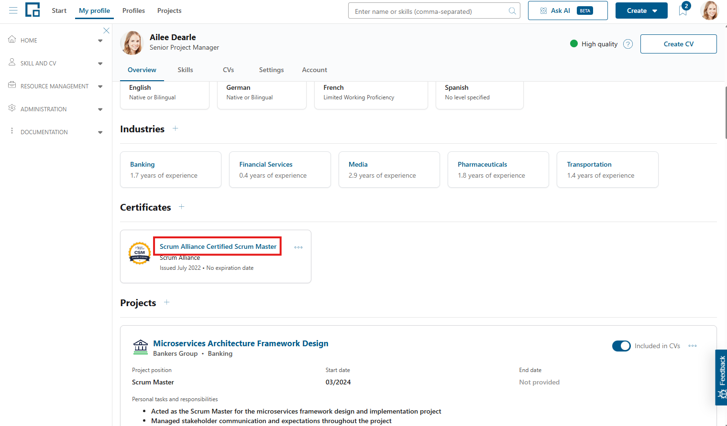Click the Media industry card
The image size is (727, 426).
(x=389, y=170)
